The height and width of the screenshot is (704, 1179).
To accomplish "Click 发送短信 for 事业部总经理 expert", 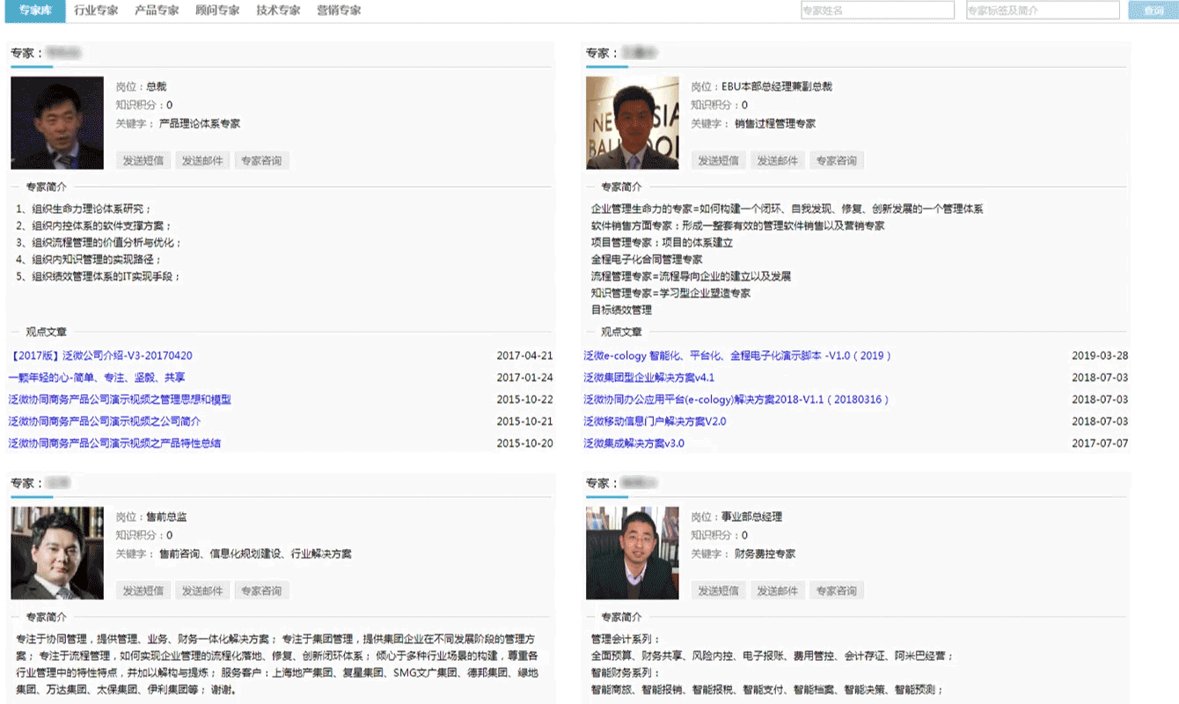I will point(718,590).
